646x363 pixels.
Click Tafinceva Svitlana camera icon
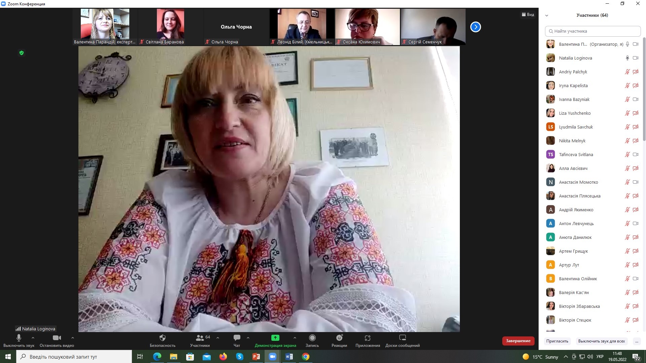(636, 154)
